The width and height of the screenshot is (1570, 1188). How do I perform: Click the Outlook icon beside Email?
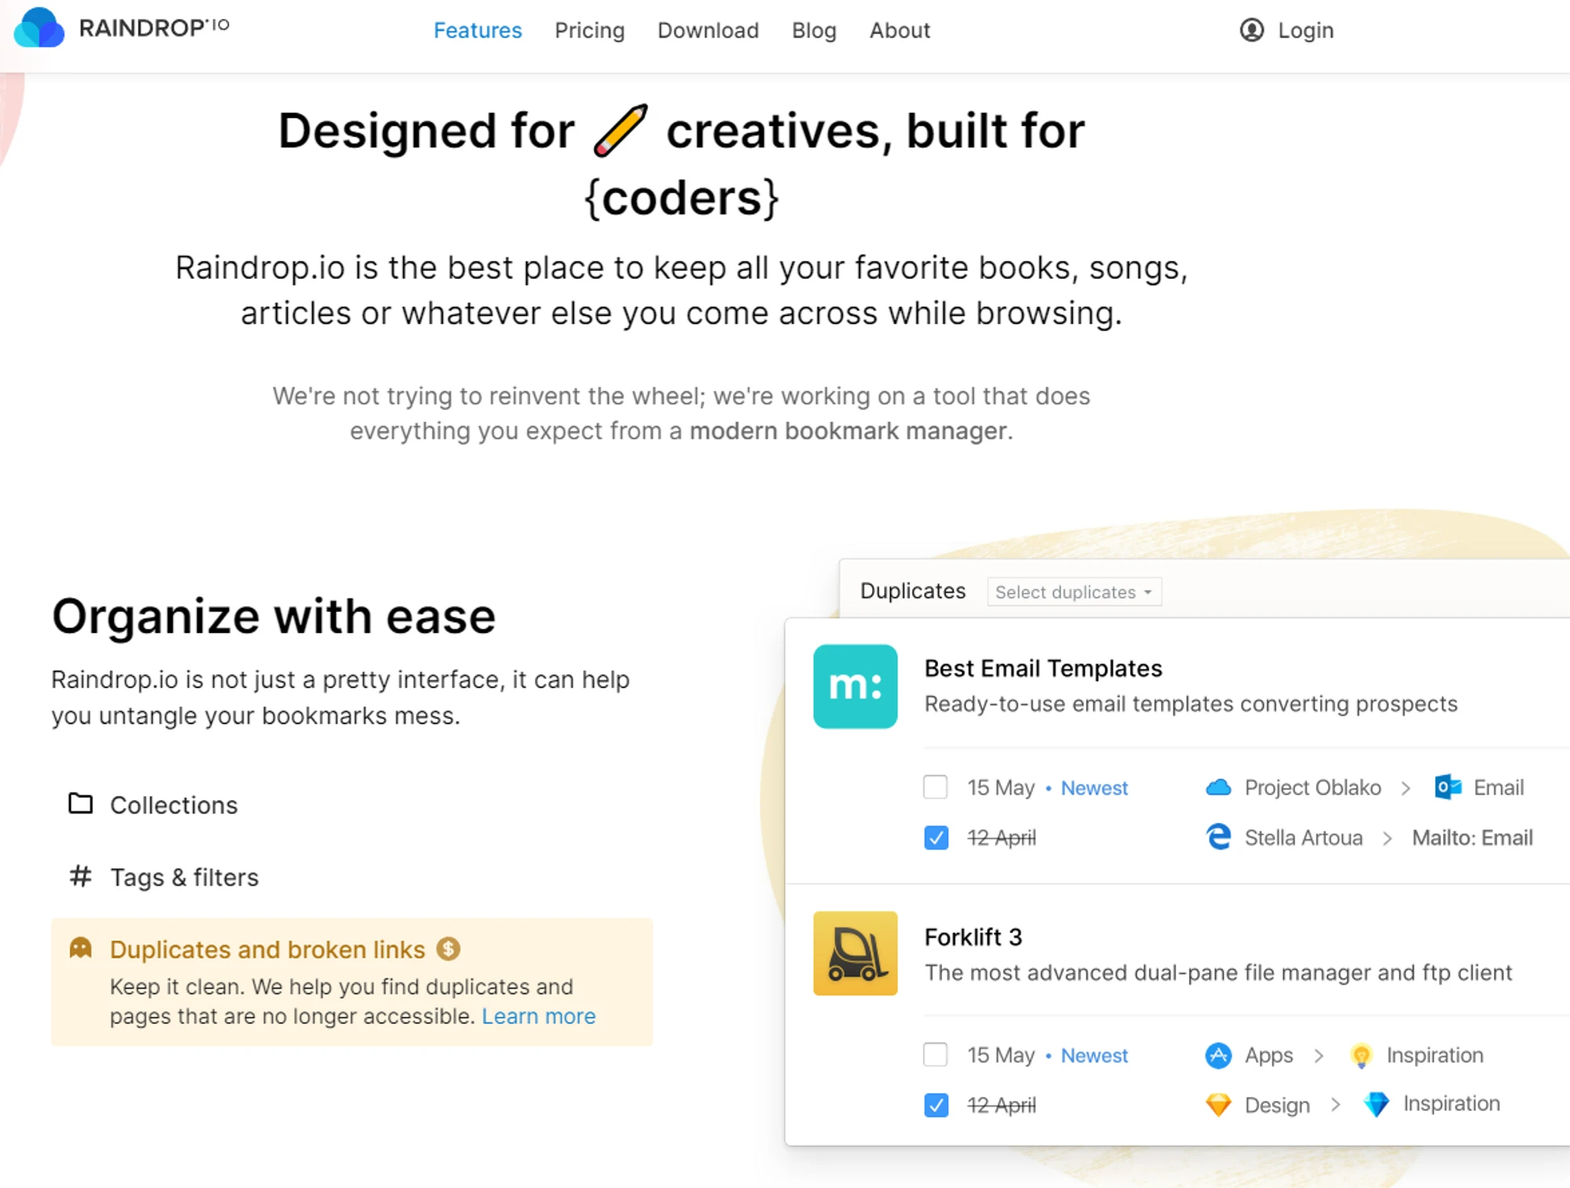[1448, 787]
